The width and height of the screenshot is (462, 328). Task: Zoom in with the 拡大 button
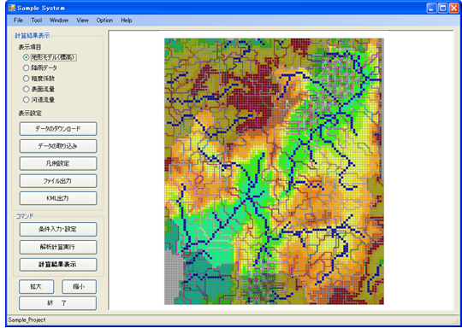(37, 286)
